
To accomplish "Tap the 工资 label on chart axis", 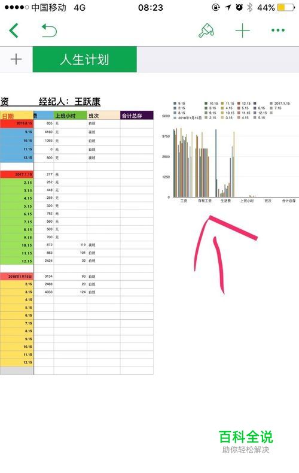I will coord(184,201).
